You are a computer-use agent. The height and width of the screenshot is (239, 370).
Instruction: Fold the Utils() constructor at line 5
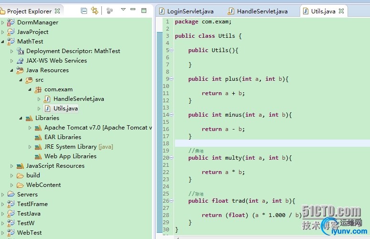coord(172,50)
